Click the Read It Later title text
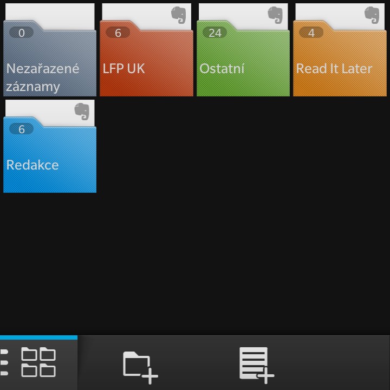 [x=334, y=69]
